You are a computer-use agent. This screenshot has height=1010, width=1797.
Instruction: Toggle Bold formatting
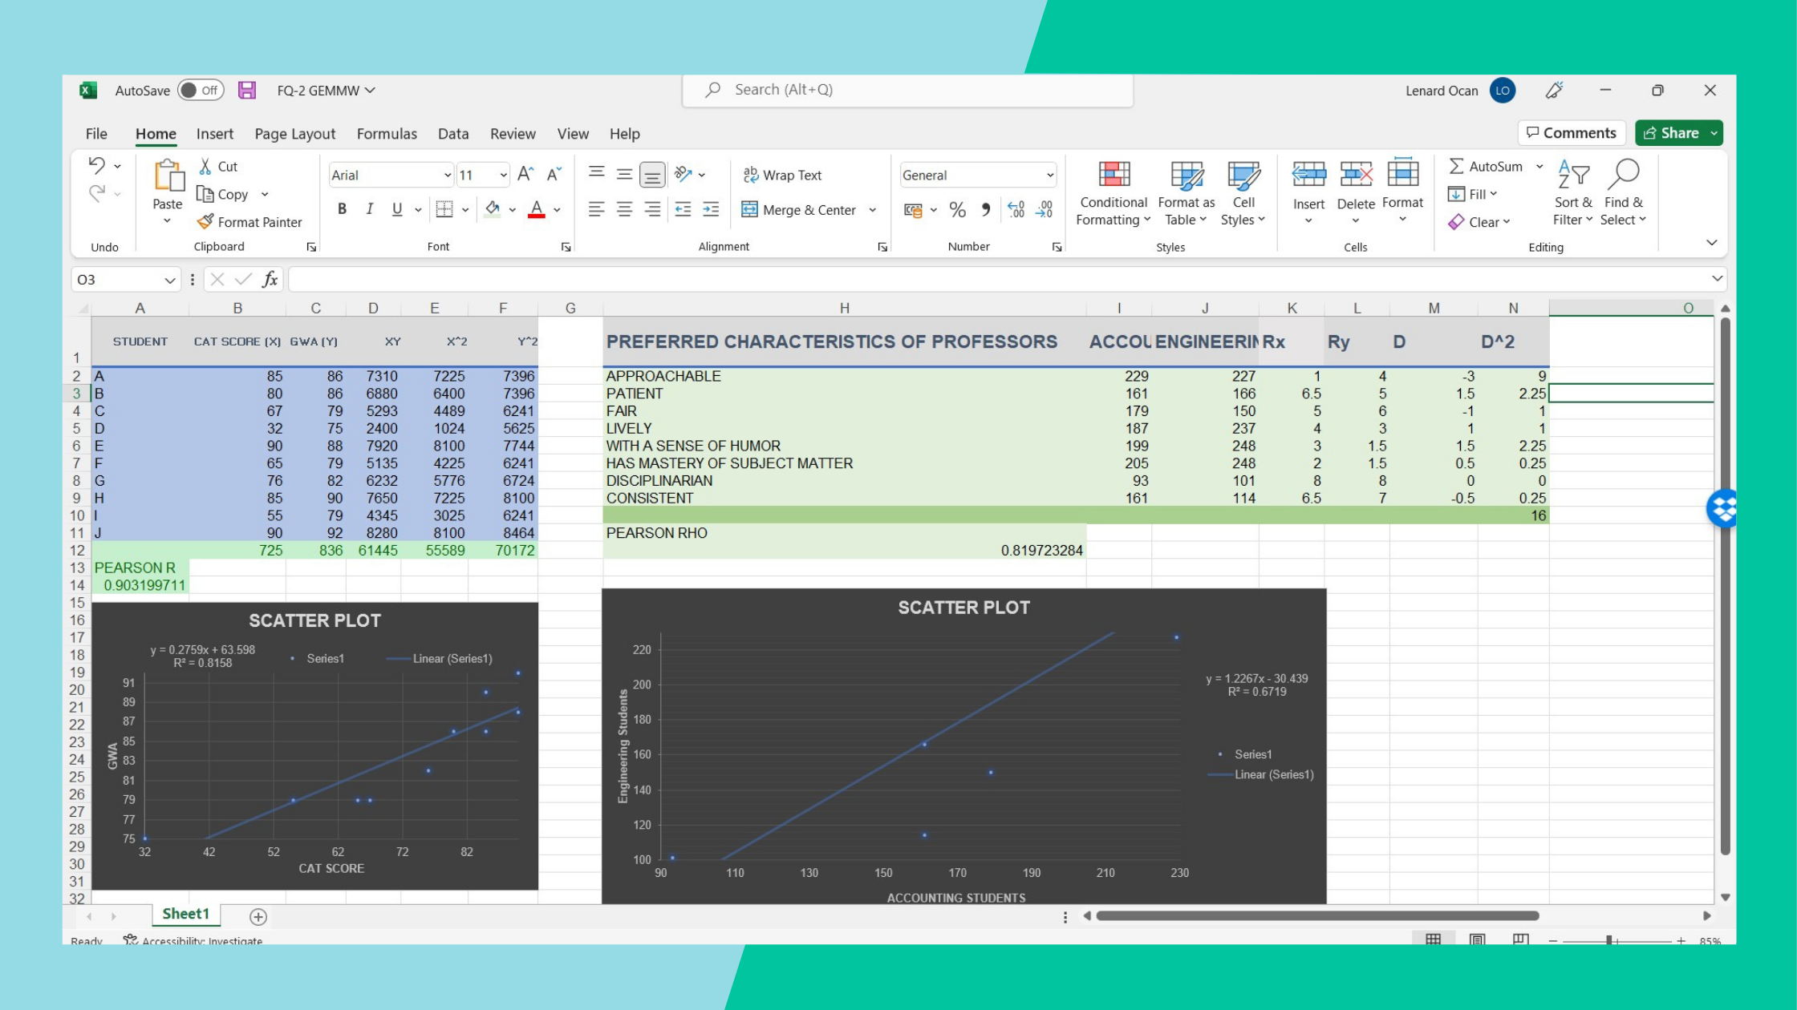(x=343, y=209)
